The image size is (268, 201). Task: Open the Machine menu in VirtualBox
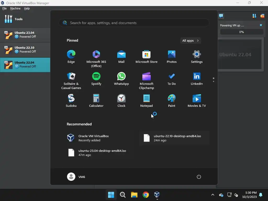15,8
